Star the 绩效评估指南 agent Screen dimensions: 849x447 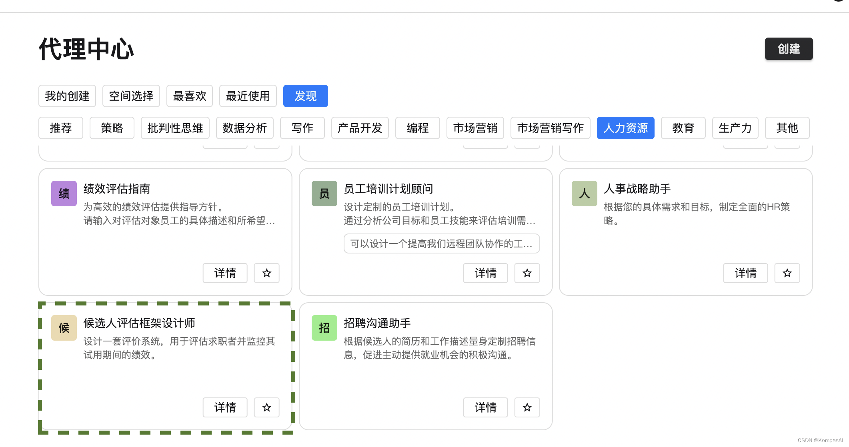[266, 273]
